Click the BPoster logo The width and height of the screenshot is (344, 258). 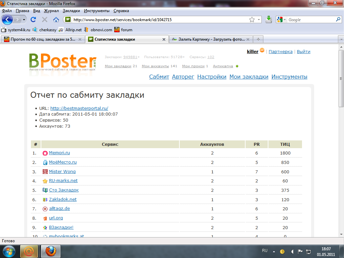(x=62, y=62)
